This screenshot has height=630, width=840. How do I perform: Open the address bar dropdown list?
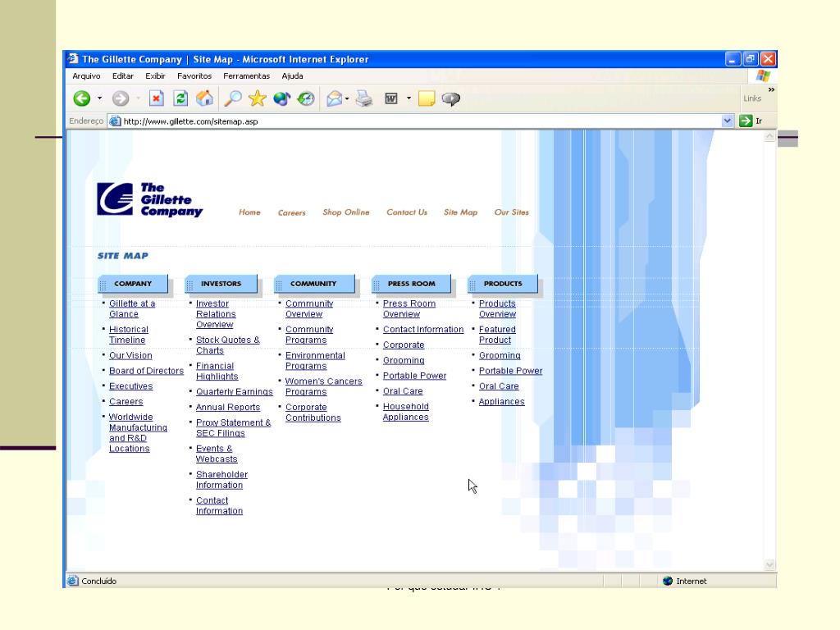[x=727, y=121]
